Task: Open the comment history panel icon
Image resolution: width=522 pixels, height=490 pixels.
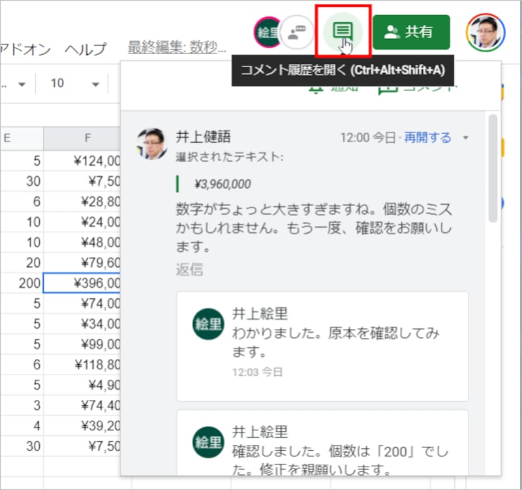Action: [342, 31]
